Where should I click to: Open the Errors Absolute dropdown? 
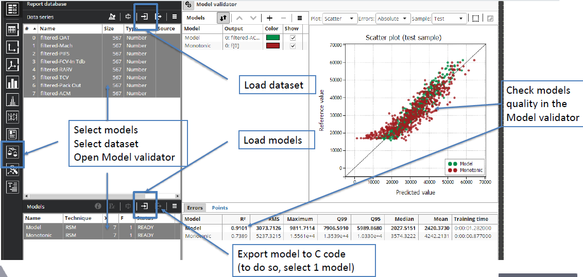393,18
